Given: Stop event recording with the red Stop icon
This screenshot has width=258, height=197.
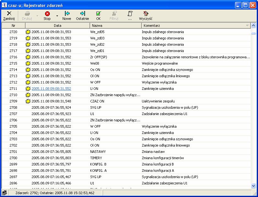Looking at the screenshot, I should pos(47,14).
